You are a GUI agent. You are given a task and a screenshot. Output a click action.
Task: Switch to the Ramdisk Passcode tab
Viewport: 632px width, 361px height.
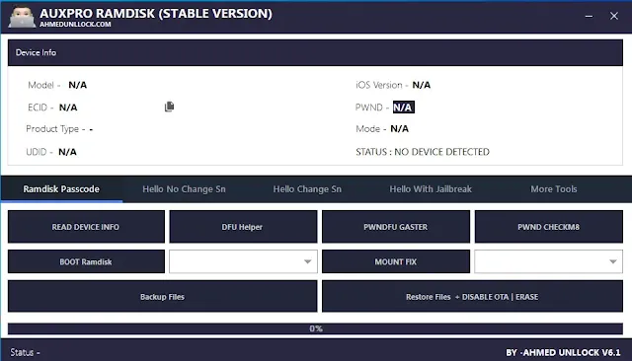(61, 189)
